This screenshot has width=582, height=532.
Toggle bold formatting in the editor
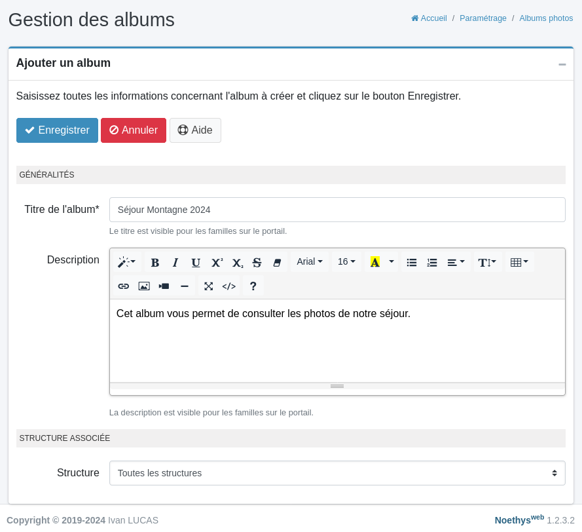(x=155, y=262)
